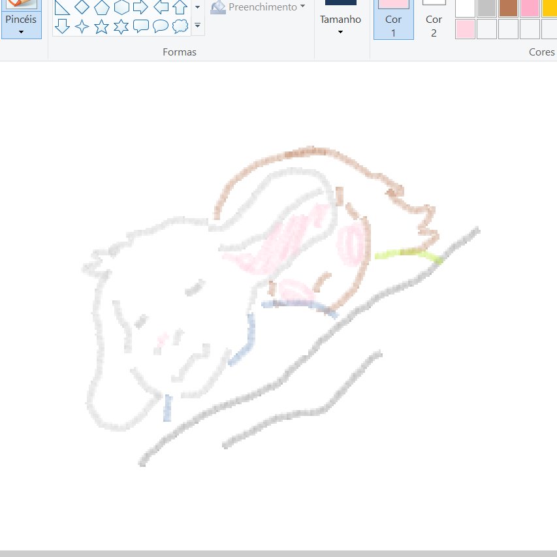Select the cloud callout shape

point(180,26)
